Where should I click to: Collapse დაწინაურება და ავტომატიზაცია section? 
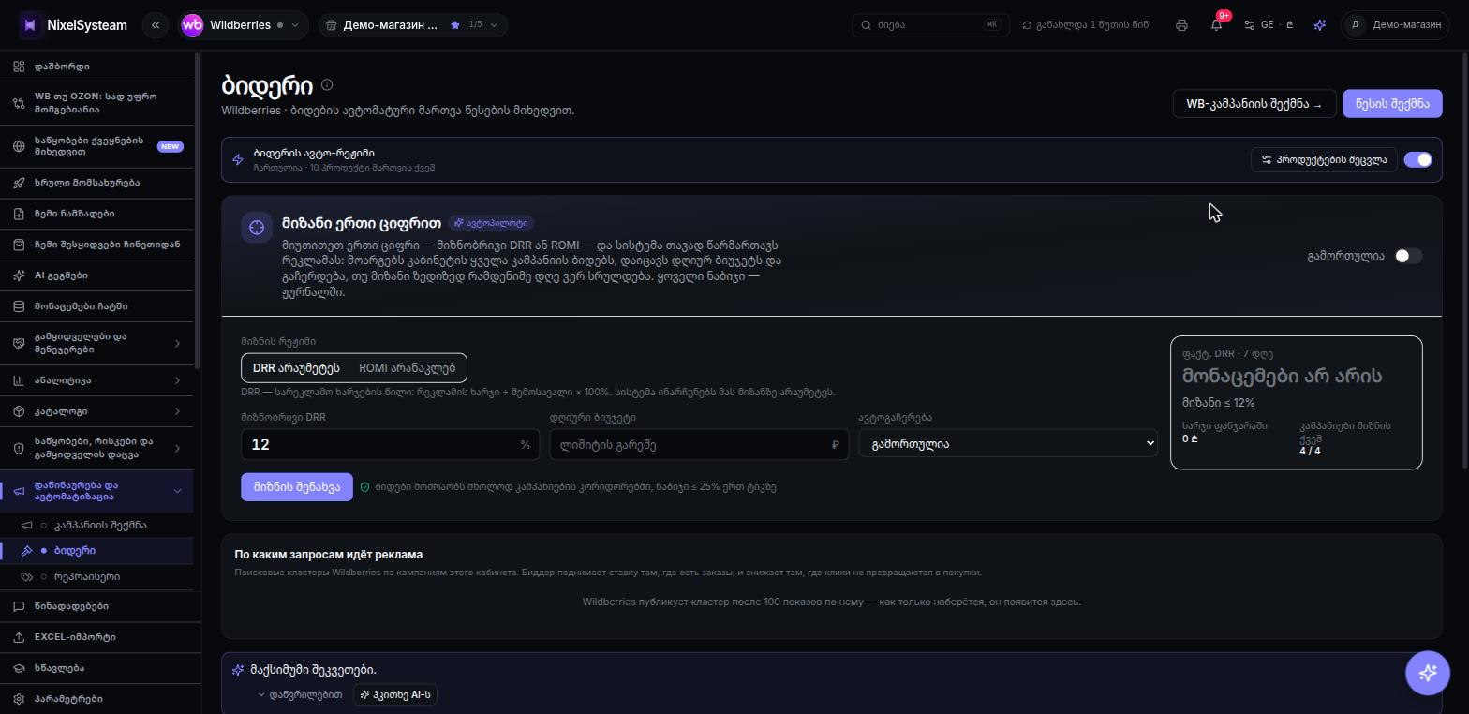(x=97, y=491)
